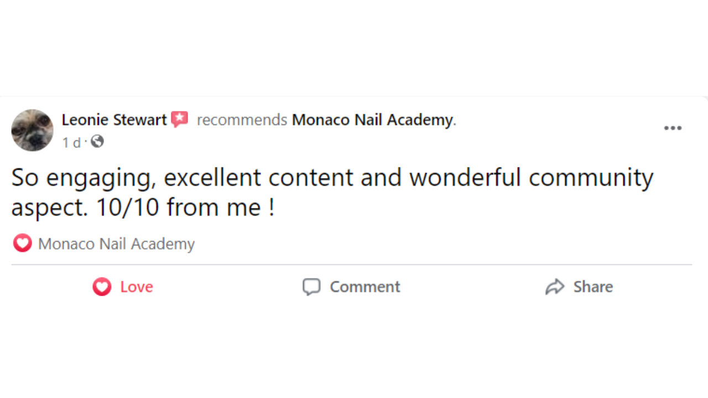Click the heart reaction icon below review
The height and width of the screenshot is (398, 708).
click(x=23, y=243)
